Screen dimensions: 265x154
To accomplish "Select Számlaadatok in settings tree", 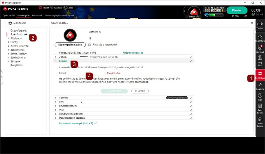I will [x=19, y=35].
